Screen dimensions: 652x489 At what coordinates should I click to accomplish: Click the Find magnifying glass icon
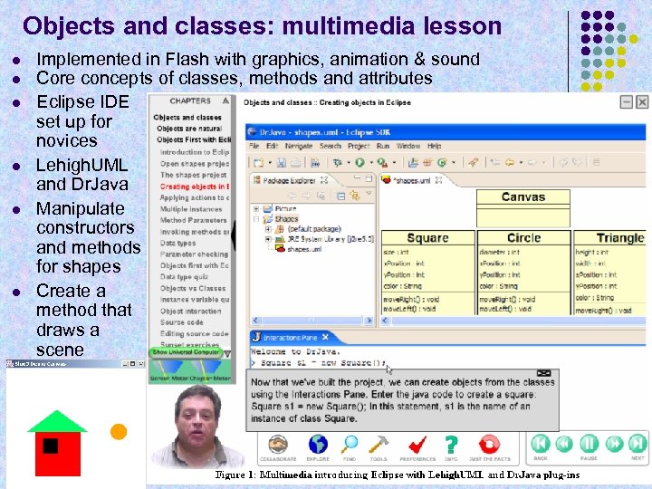[350, 444]
